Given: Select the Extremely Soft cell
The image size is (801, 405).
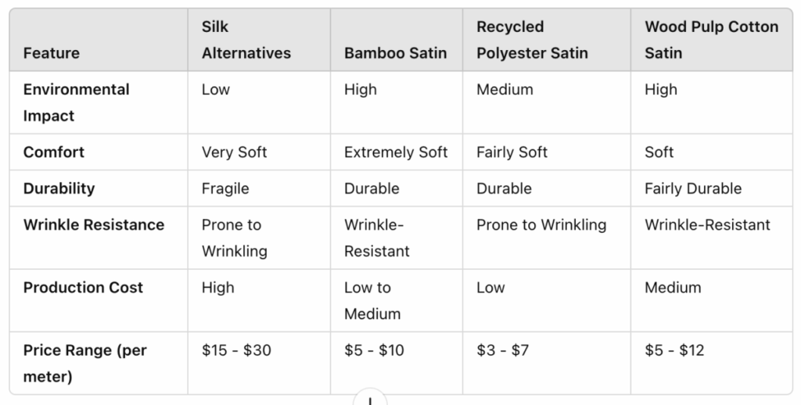Looking at the screenshot, I should coord(396,152).
